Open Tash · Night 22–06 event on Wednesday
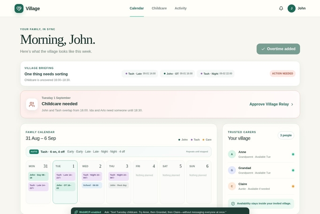 coord(92,176)
